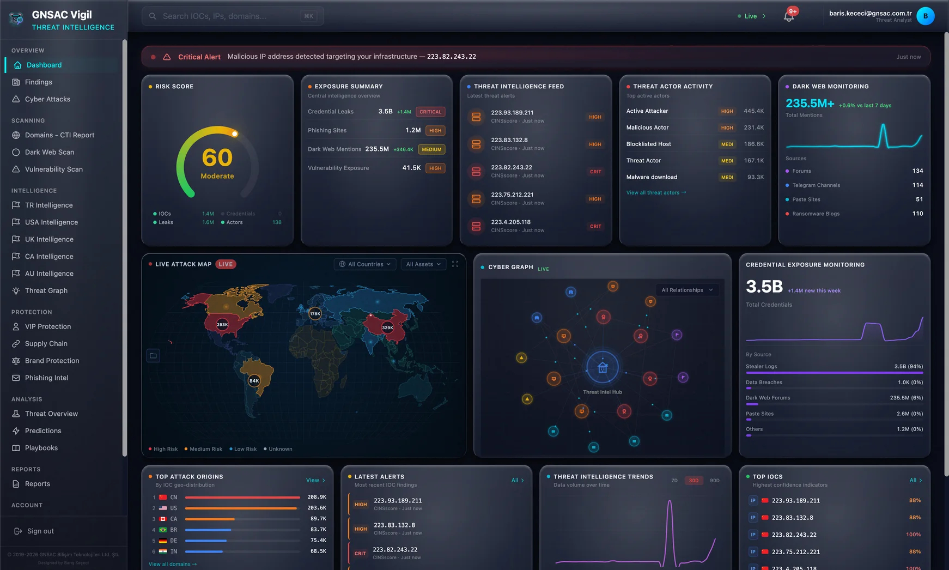Click the sidebar vertical scrollbar
The height and width of the screenshot is (570, 949).
click(125, 248)
